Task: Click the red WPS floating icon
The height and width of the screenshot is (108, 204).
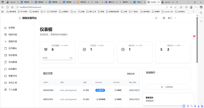Action: pos(194,36)
